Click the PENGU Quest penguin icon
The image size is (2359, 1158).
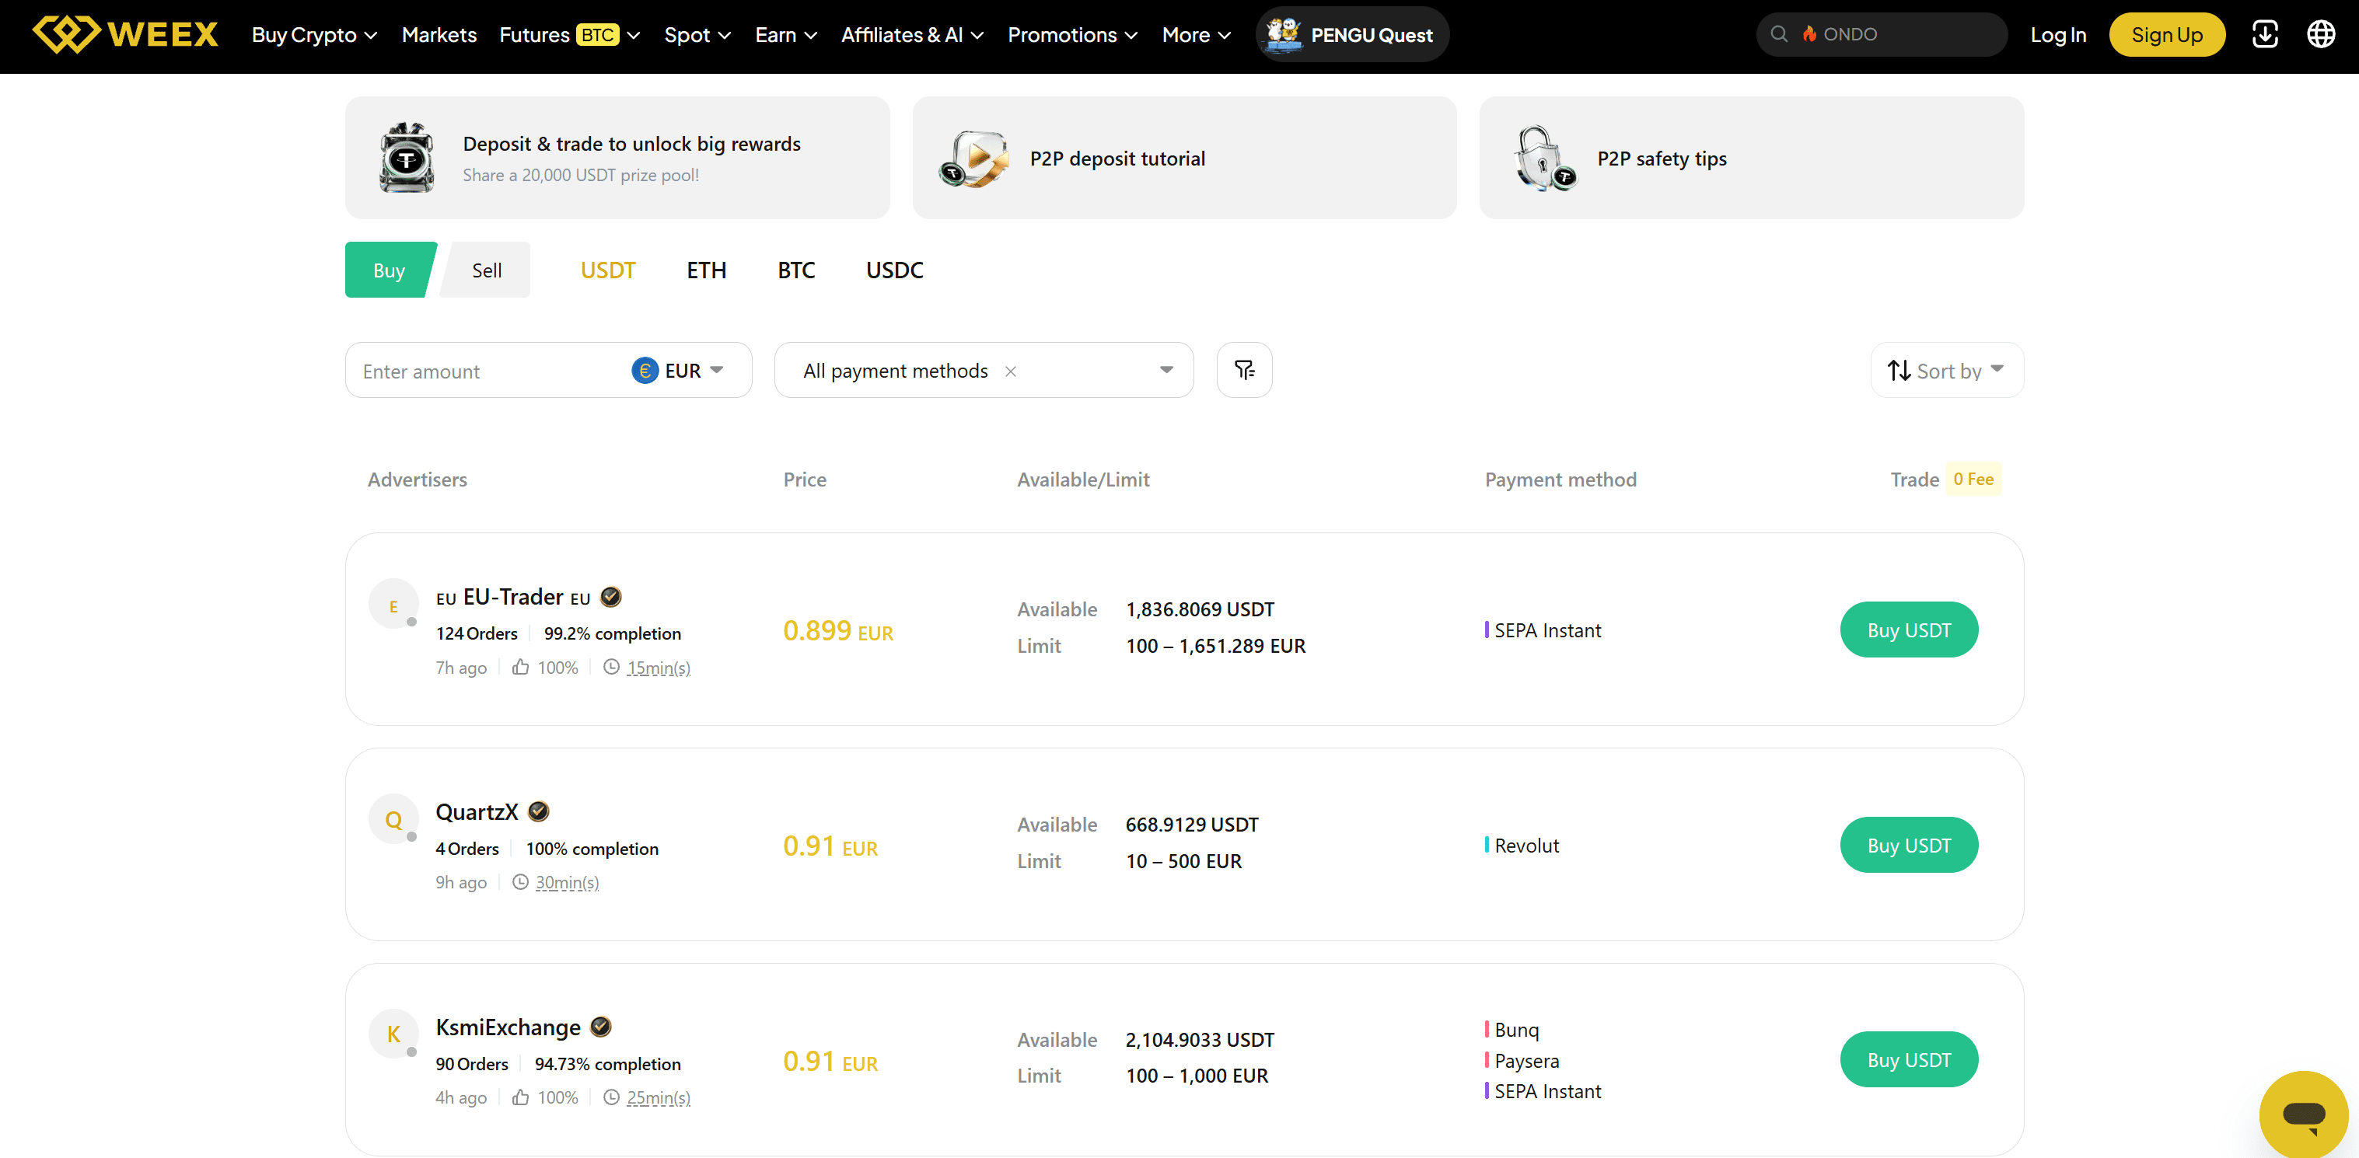[1284, 35]
